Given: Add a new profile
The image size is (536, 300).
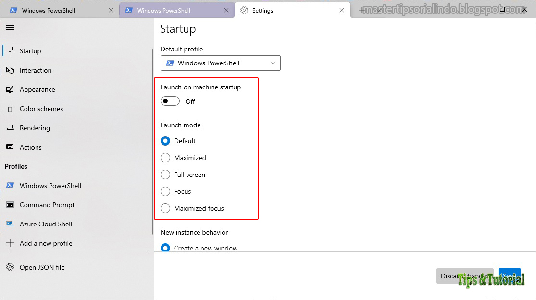Looking at the screenshot, I should point(45,243).
